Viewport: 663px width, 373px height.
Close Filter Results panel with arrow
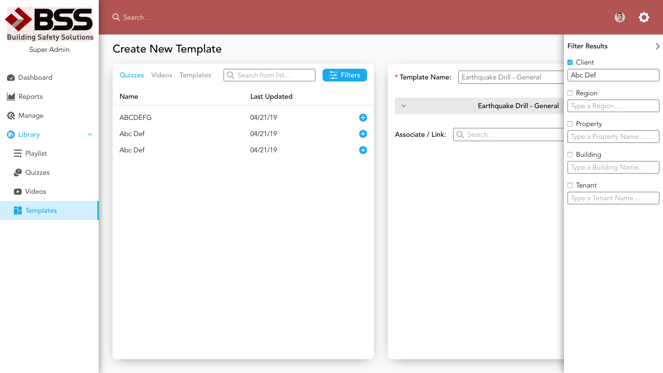(657, 46)
